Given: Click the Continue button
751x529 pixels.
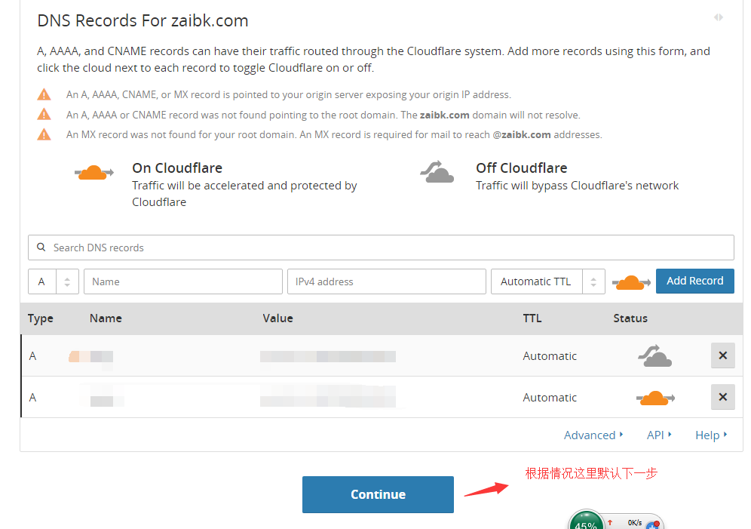Looking at the screenshot, I should click(x=378, y=494).
